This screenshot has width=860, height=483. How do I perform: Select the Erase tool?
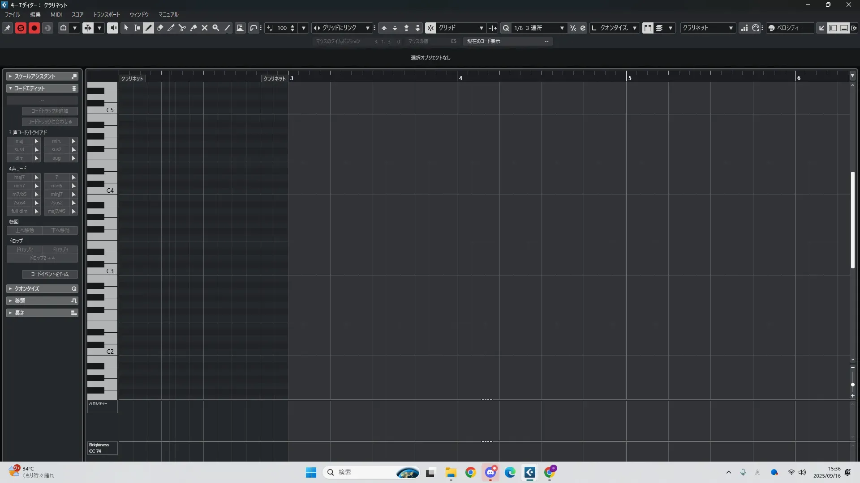(x=160, y=28)
